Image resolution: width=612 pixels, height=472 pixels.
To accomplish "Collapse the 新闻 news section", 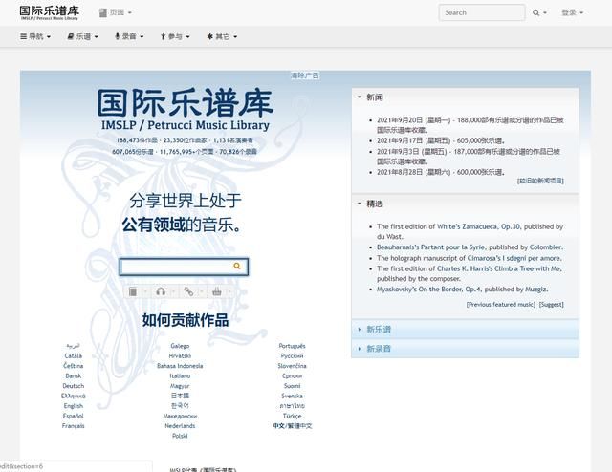I will [x=370, y=97].
